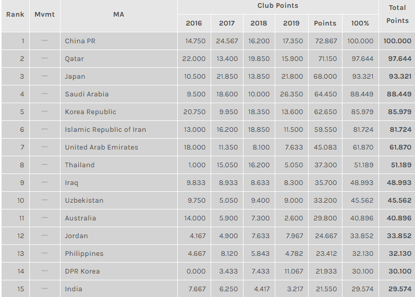The height and width of the screenshot is (297, 415).
Task: Click United Arab Emirates entry
Action: (x=101, y=147)
